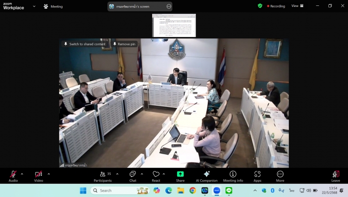This screenshot has height=197, width=348.
Task: Expand React options caret
Action: pos(164,174)
